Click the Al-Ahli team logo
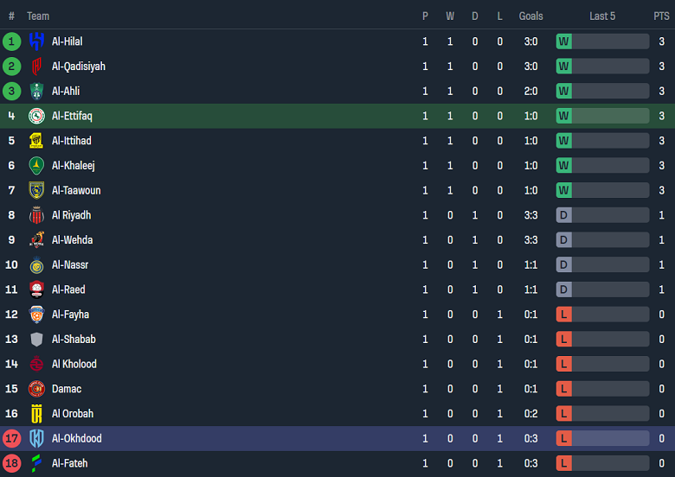Image resolution: width=675 pixels, height=477 pixels. [x=36, y=92]
